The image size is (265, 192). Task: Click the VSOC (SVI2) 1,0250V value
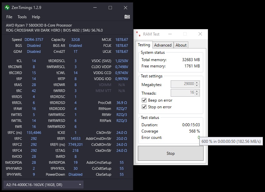[122, 61]
